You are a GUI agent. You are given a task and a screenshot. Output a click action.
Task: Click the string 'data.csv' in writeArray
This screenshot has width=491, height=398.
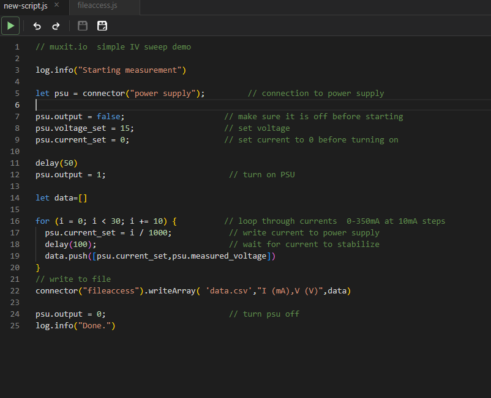(229, 291)
